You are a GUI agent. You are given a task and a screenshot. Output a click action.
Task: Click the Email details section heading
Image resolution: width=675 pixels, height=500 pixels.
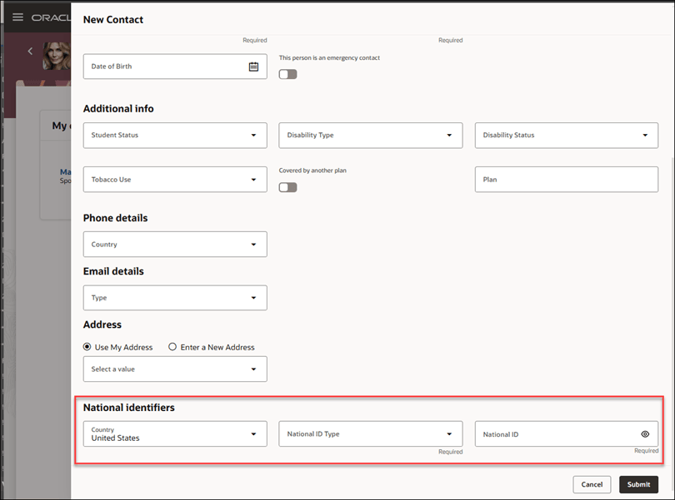pyautogui.click(x=113, y=271)
